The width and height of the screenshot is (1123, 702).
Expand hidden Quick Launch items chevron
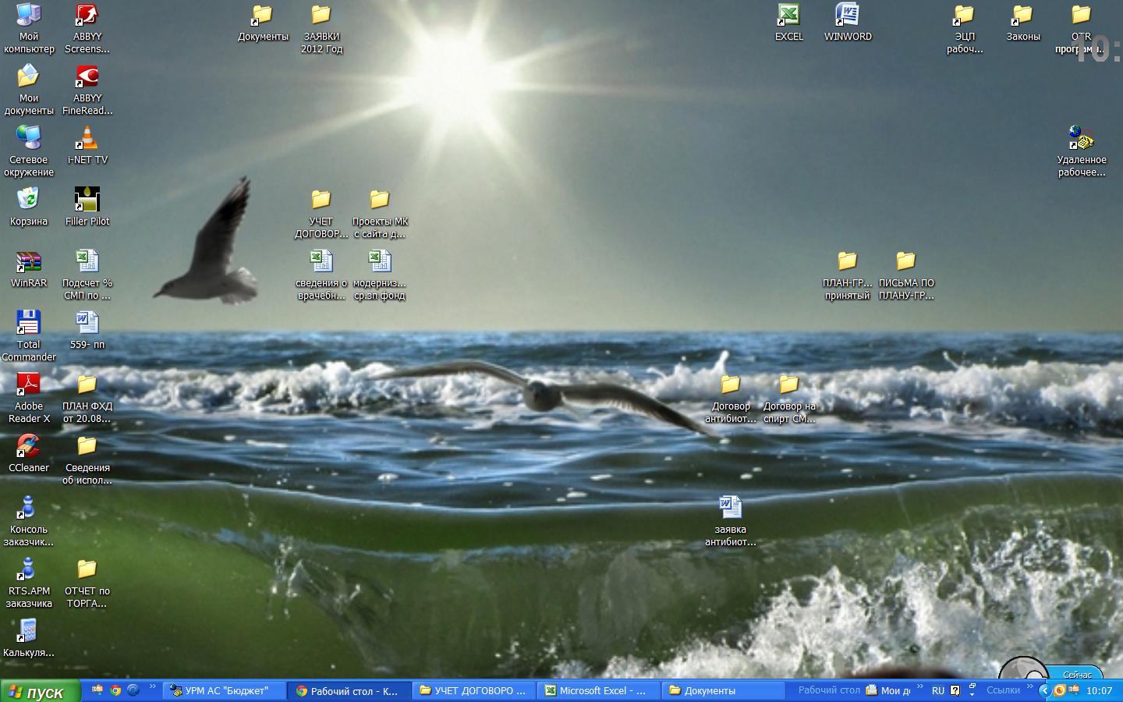[x=152, y=687]
